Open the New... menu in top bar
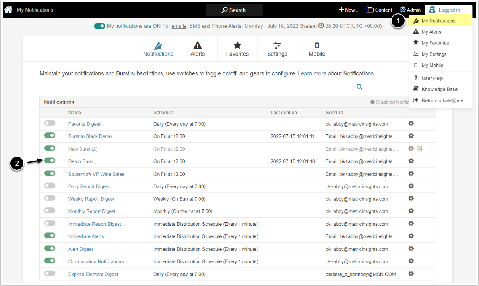 (x=348, y=10)
